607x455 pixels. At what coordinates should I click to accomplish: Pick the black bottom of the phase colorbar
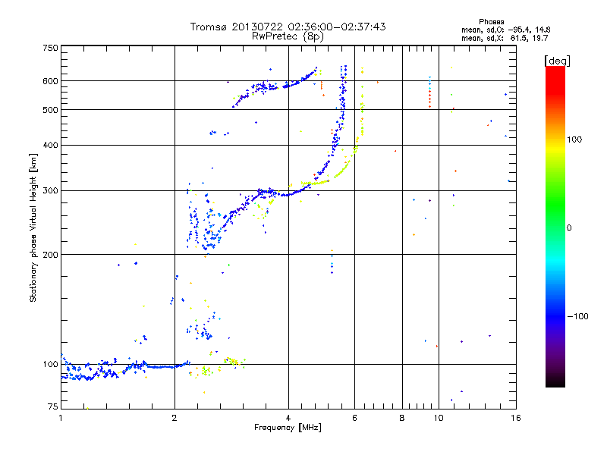(555, 382)
